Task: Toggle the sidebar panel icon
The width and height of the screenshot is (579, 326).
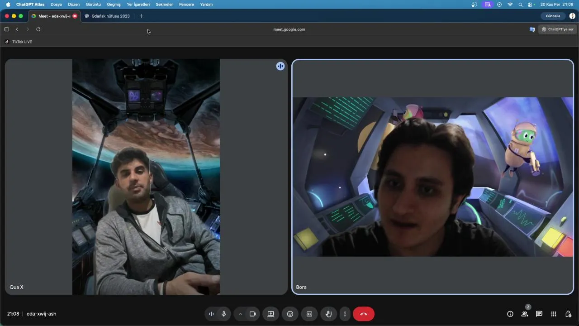Action: [6, 29]
